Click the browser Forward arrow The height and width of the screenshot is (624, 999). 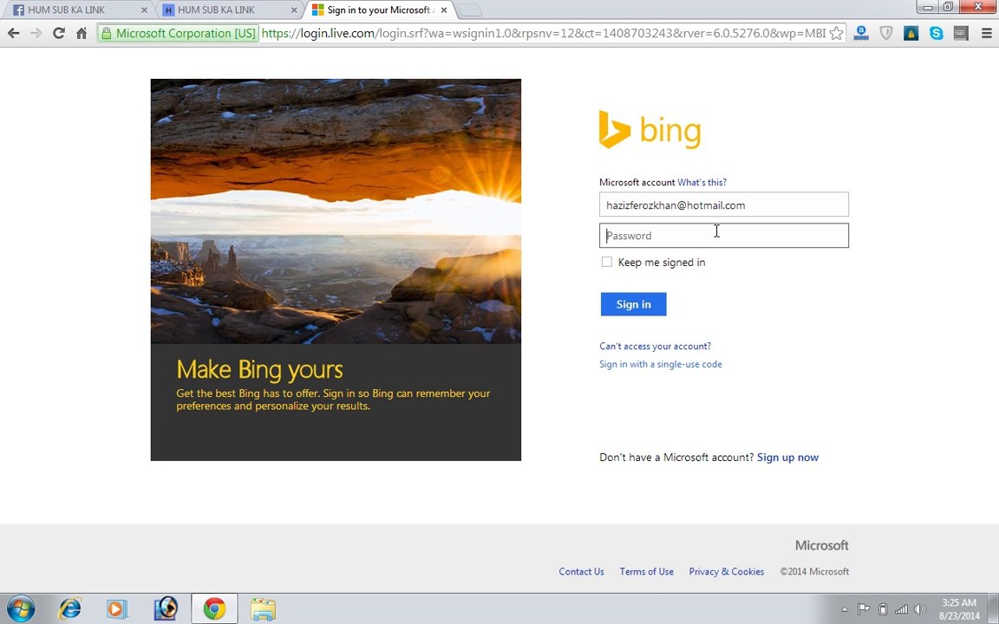tap(36, 33)
